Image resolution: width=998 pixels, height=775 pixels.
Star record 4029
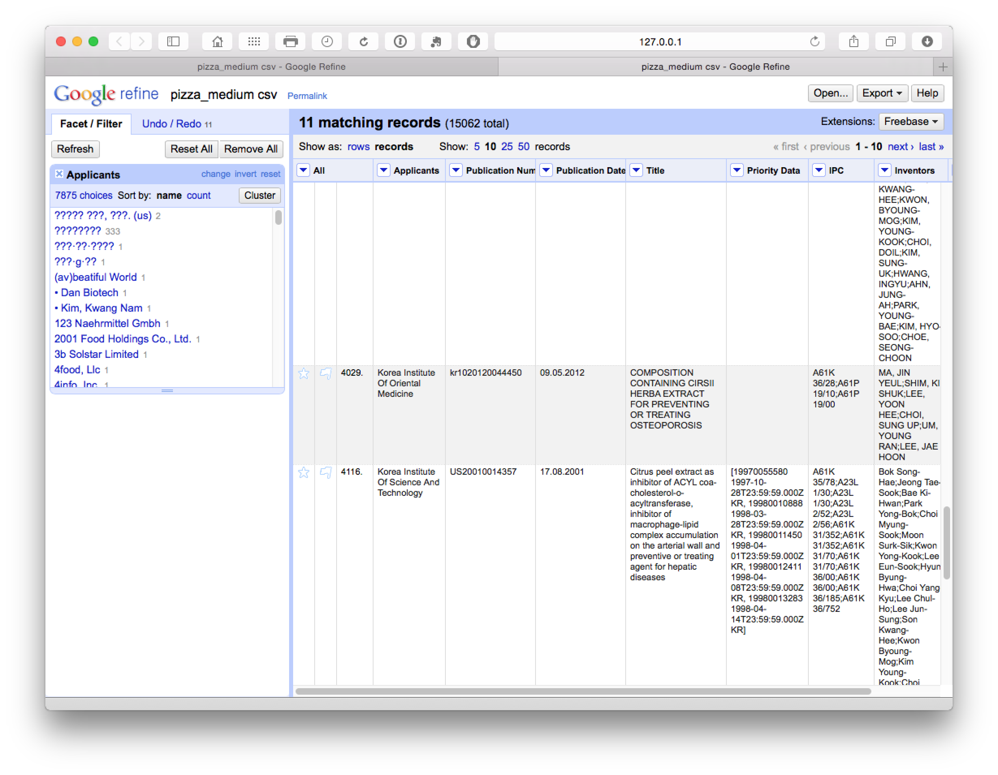(x=303, y=374)
